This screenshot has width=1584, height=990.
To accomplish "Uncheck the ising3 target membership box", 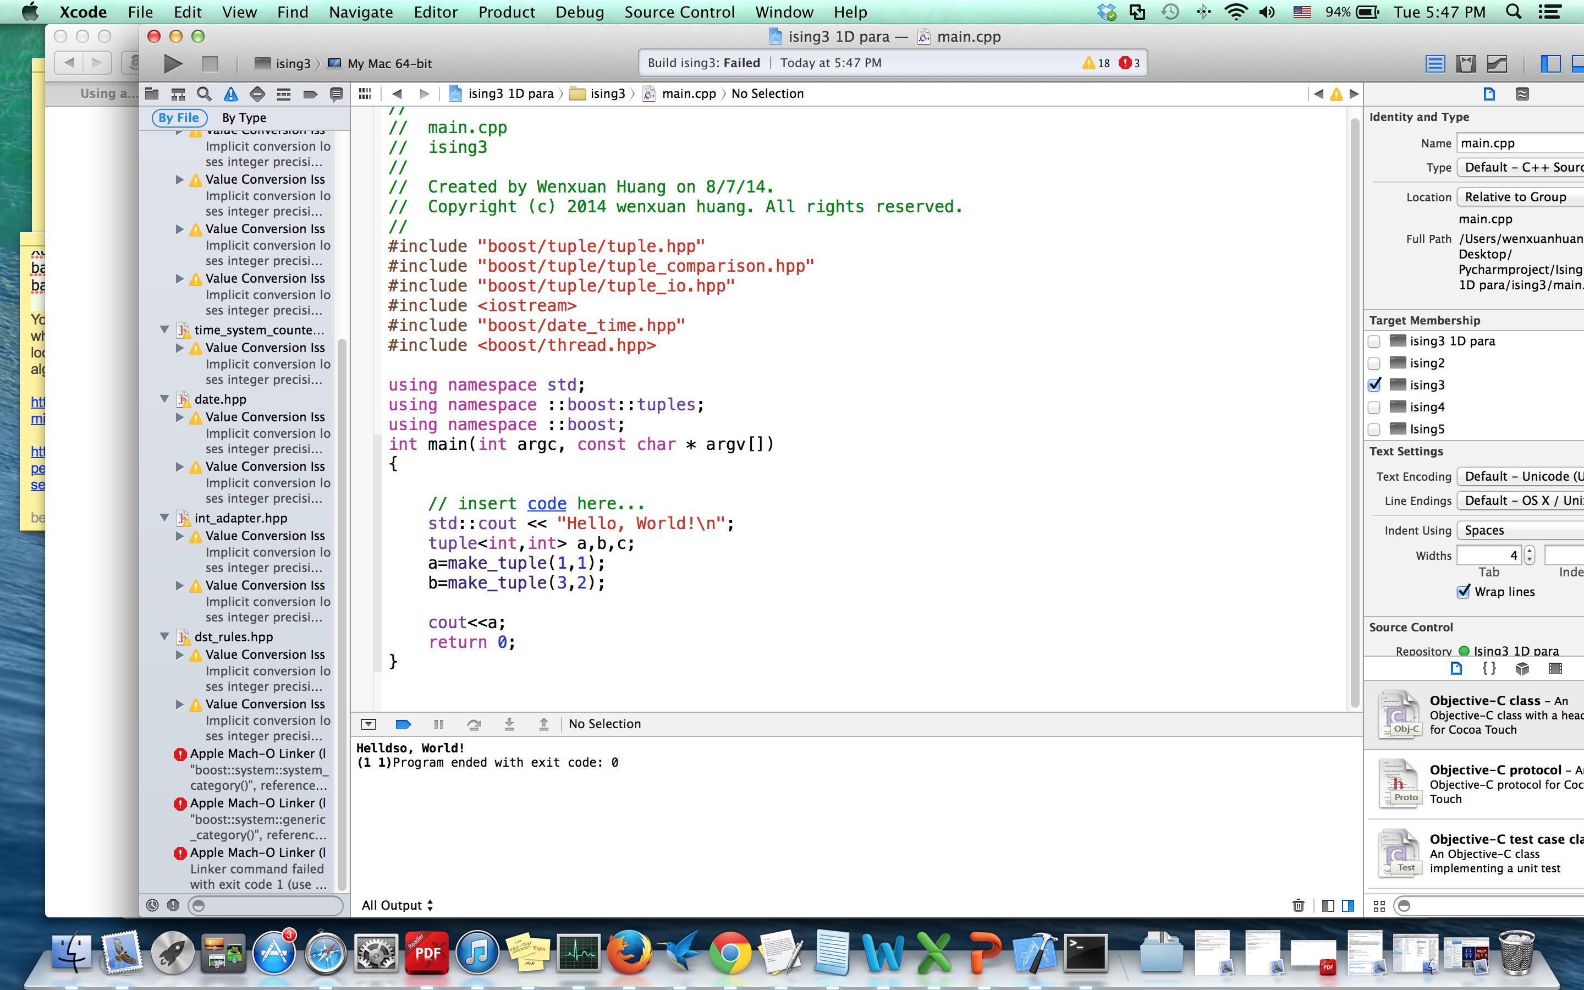I will pyautogui.click(x=1374, y=385).
